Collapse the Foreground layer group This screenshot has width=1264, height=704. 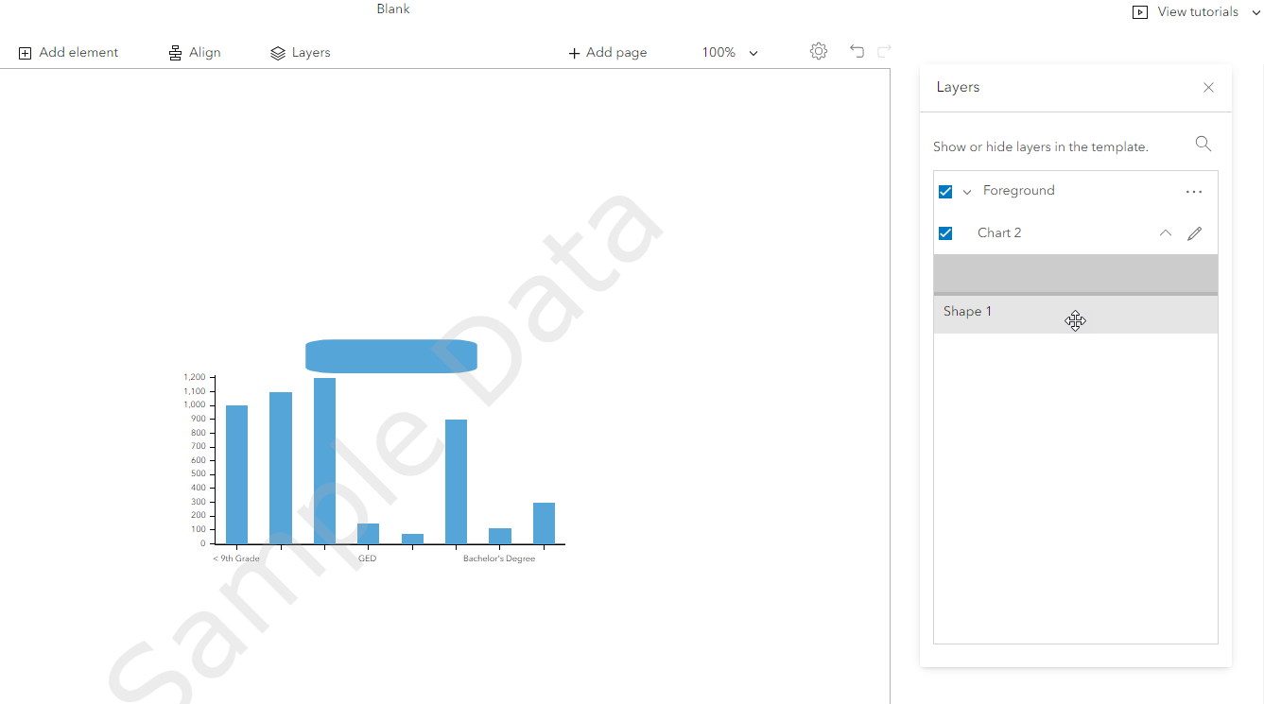pyautogui.click(x=967, y=191)
